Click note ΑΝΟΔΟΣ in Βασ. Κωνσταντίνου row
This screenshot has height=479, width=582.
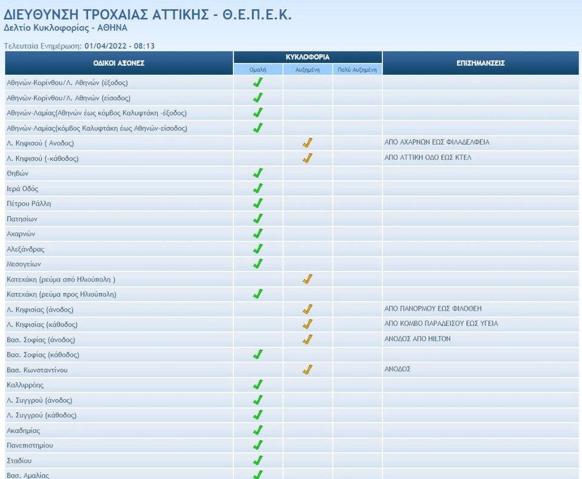[398, 369]
